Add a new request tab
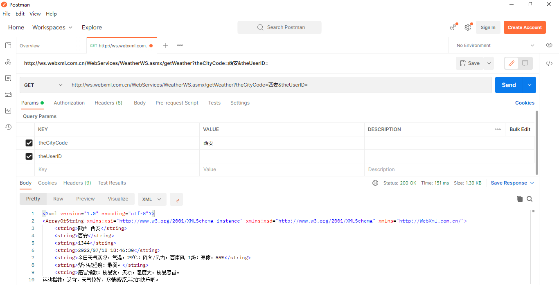This screenshot has width=559, height=285. click(165, 45)
